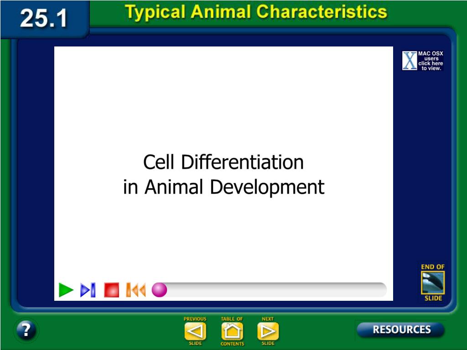Click the pink progress slider knob
The image size is (467, 350).
point(159,290)
